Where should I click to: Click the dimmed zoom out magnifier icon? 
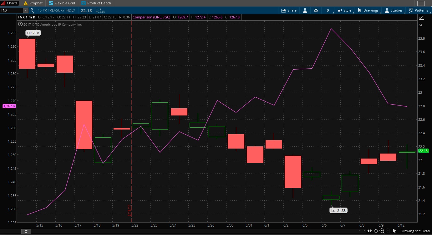coord(388,231)
